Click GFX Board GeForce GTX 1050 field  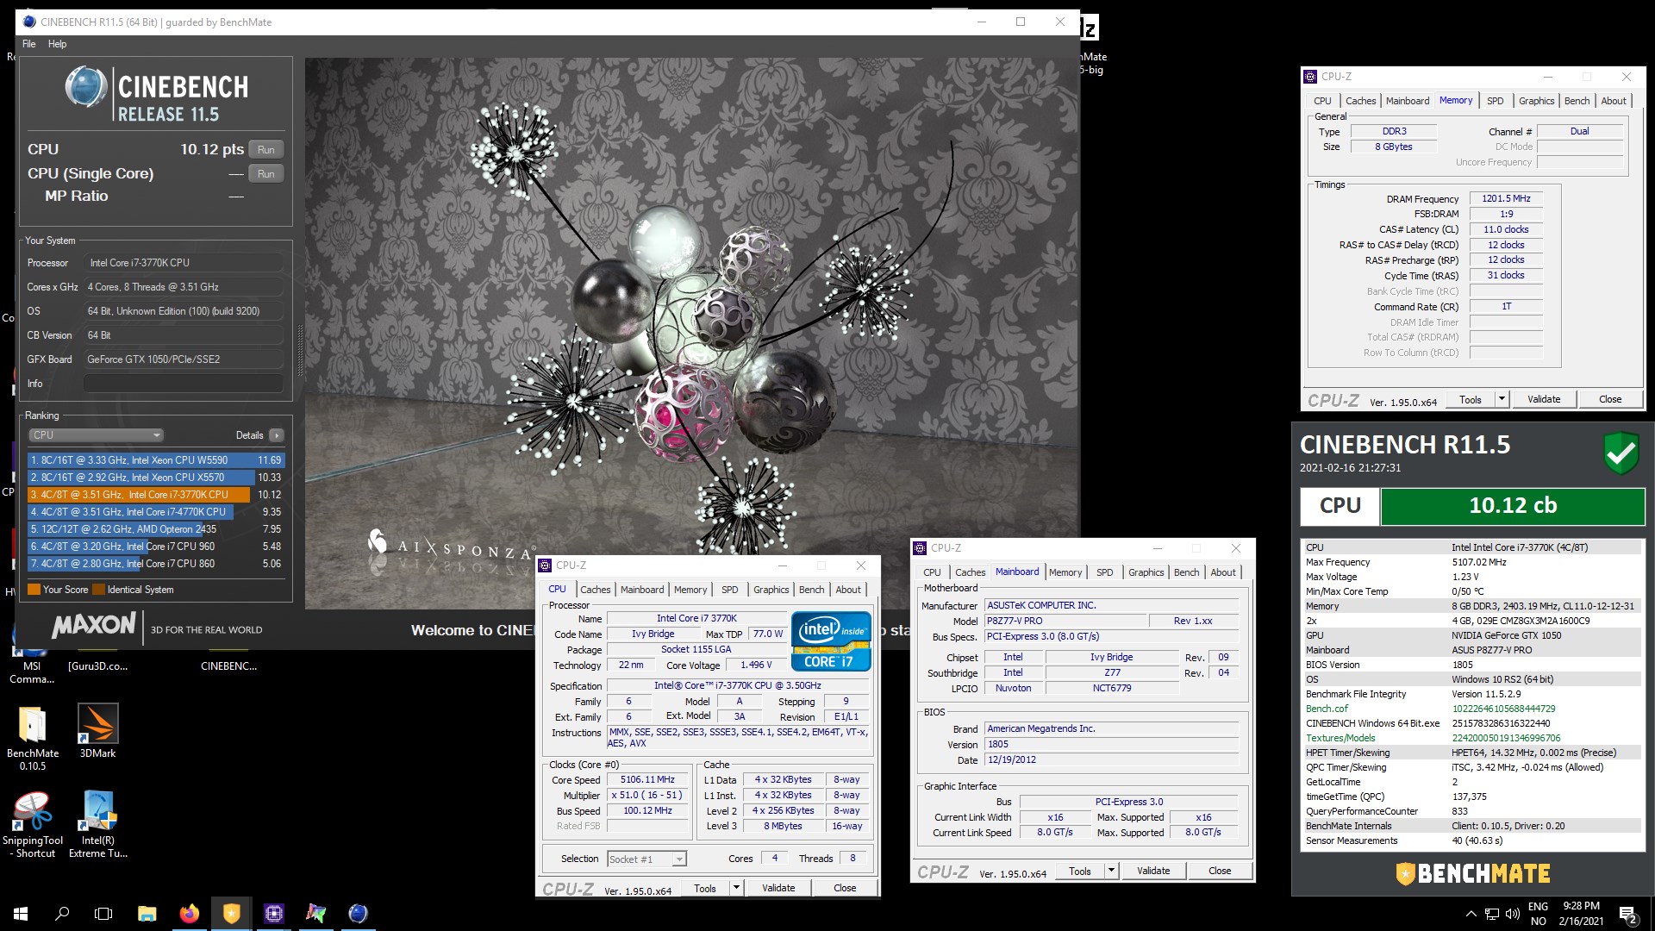tap(183, 359)
